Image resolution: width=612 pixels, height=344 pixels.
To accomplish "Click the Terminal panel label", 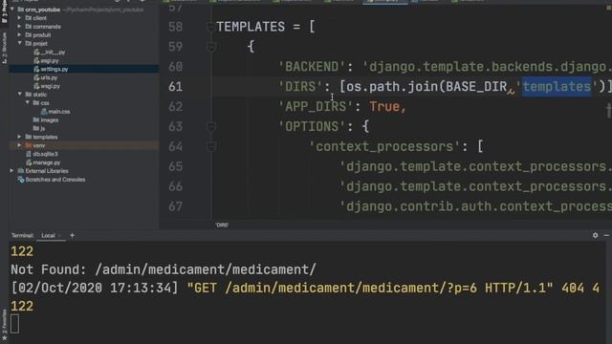I will (x=22, y=236).
